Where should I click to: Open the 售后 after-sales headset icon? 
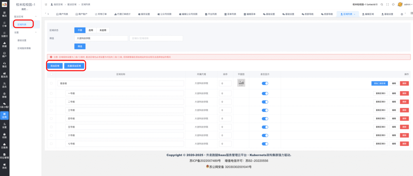(4, 64)
